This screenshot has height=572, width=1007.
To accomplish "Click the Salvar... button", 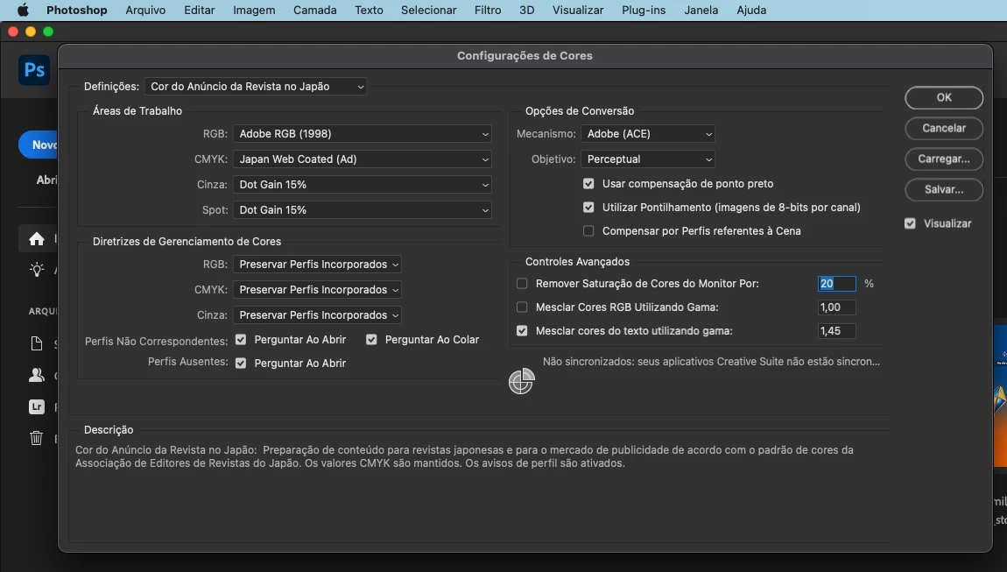I will point(944,189).
